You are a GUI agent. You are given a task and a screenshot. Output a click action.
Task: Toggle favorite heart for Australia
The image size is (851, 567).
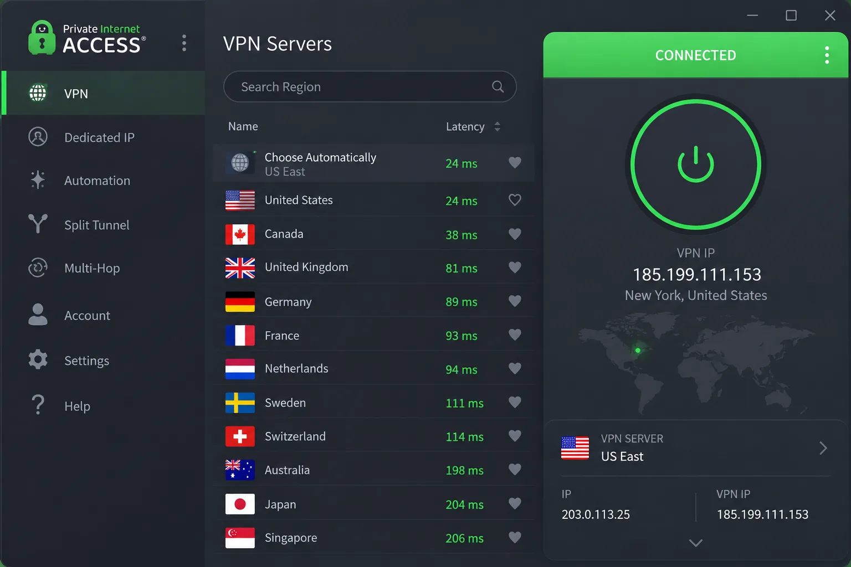(x=515, y=469)
